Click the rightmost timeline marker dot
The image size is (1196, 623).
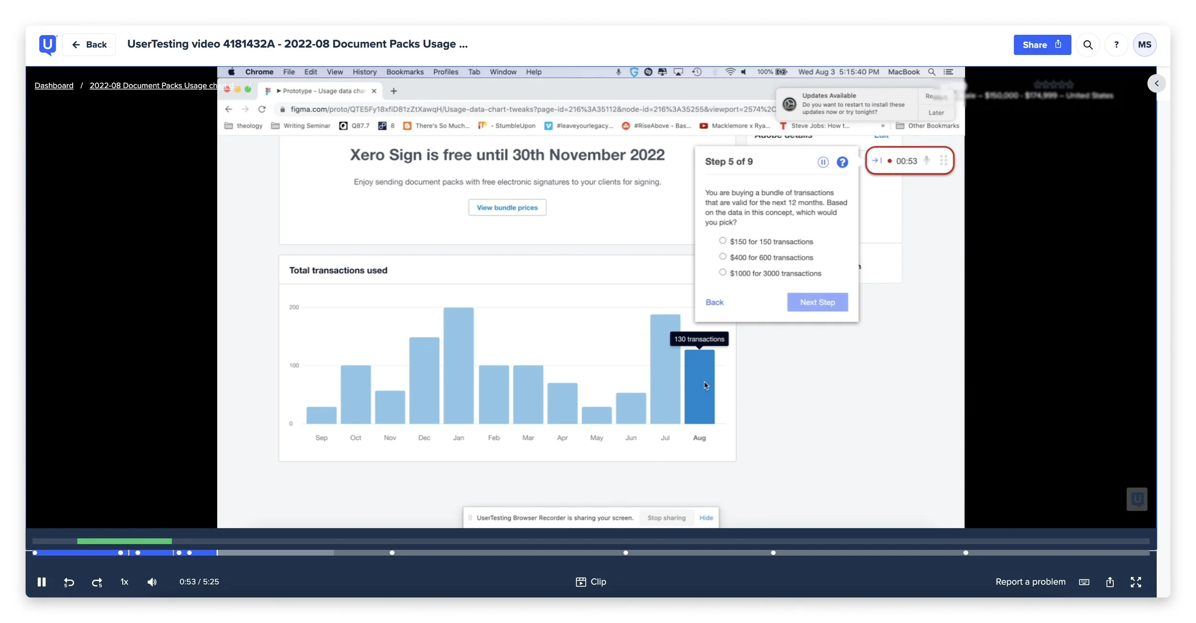tap(965, 553)
